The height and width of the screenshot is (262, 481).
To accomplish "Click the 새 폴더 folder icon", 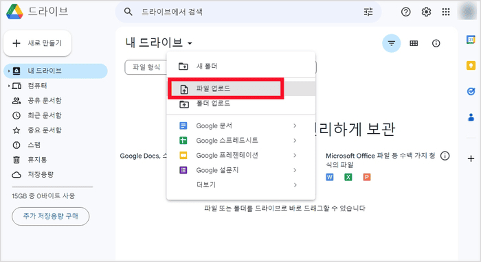I will (183, 66).
